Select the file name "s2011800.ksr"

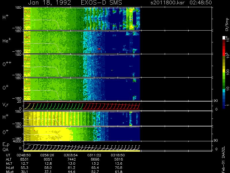168,3
